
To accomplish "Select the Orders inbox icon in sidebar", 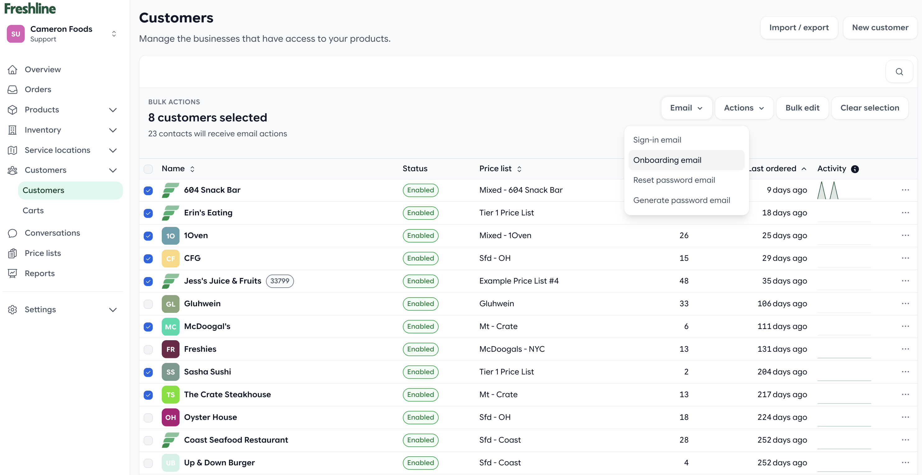I will [x=12, y=89].
